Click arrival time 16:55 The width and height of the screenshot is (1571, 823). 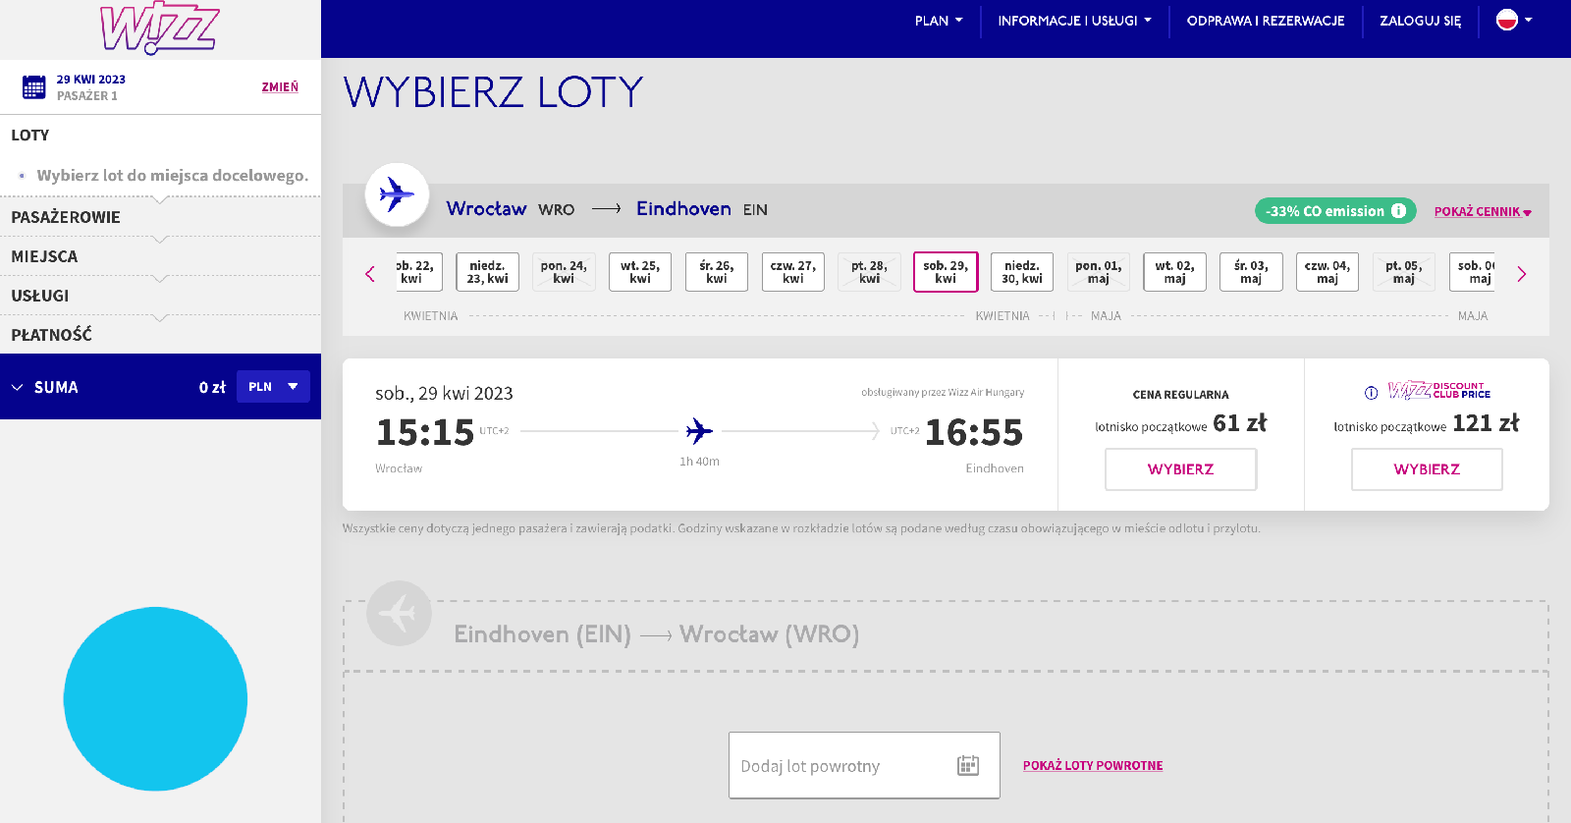974,432
